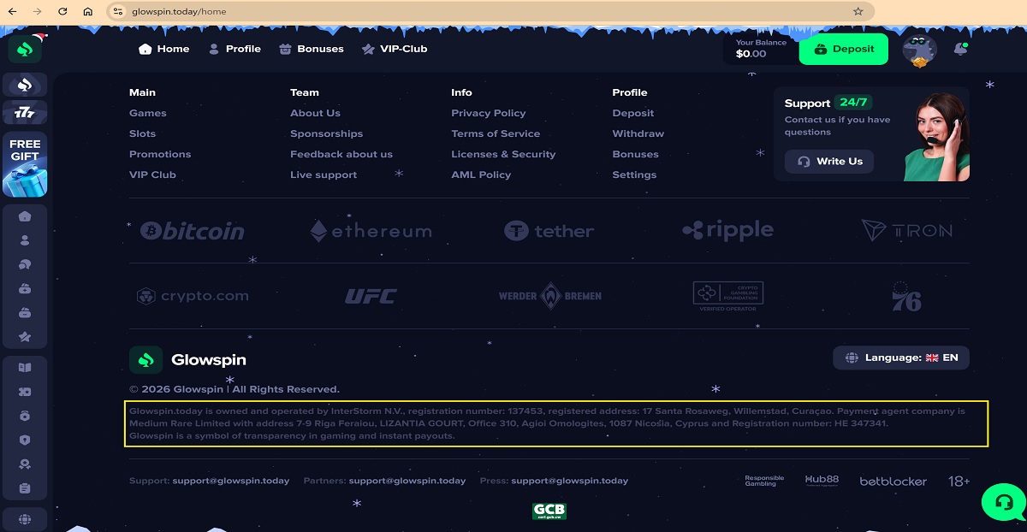Image resolution: width=1027 pixels, height=532 pixels.
Task: Click the Write Us support button
Action: pyautogui.click(x=829, y=161)
